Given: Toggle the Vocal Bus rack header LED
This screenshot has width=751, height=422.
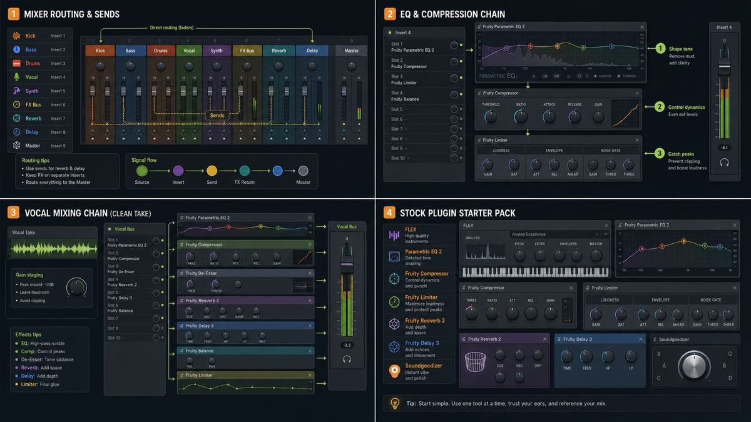Looking at the screenshot, I should [110, 229].
